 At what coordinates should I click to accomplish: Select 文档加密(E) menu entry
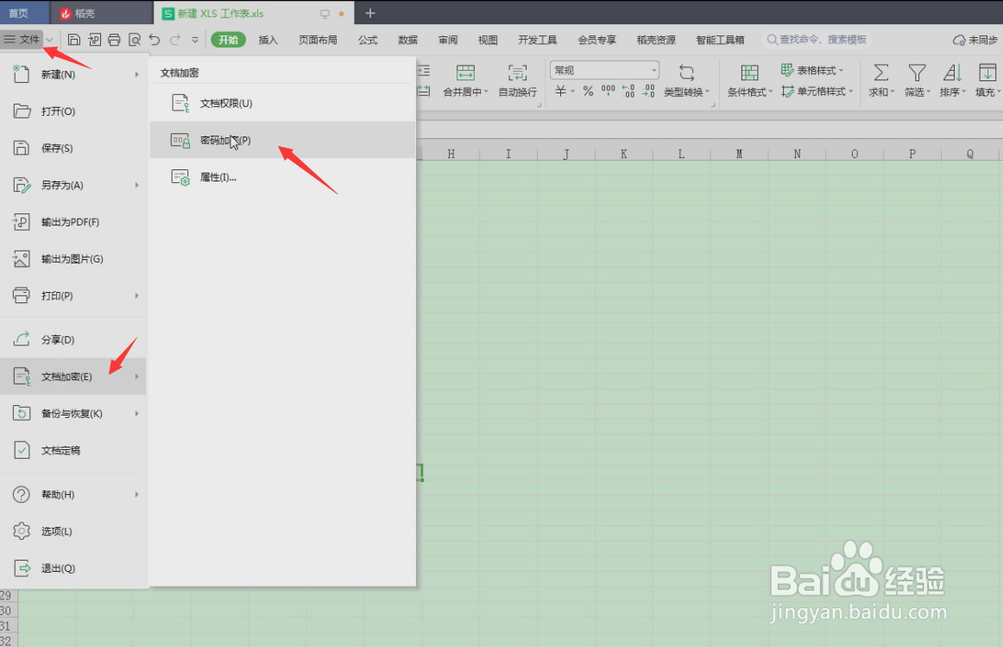point(73,377)
